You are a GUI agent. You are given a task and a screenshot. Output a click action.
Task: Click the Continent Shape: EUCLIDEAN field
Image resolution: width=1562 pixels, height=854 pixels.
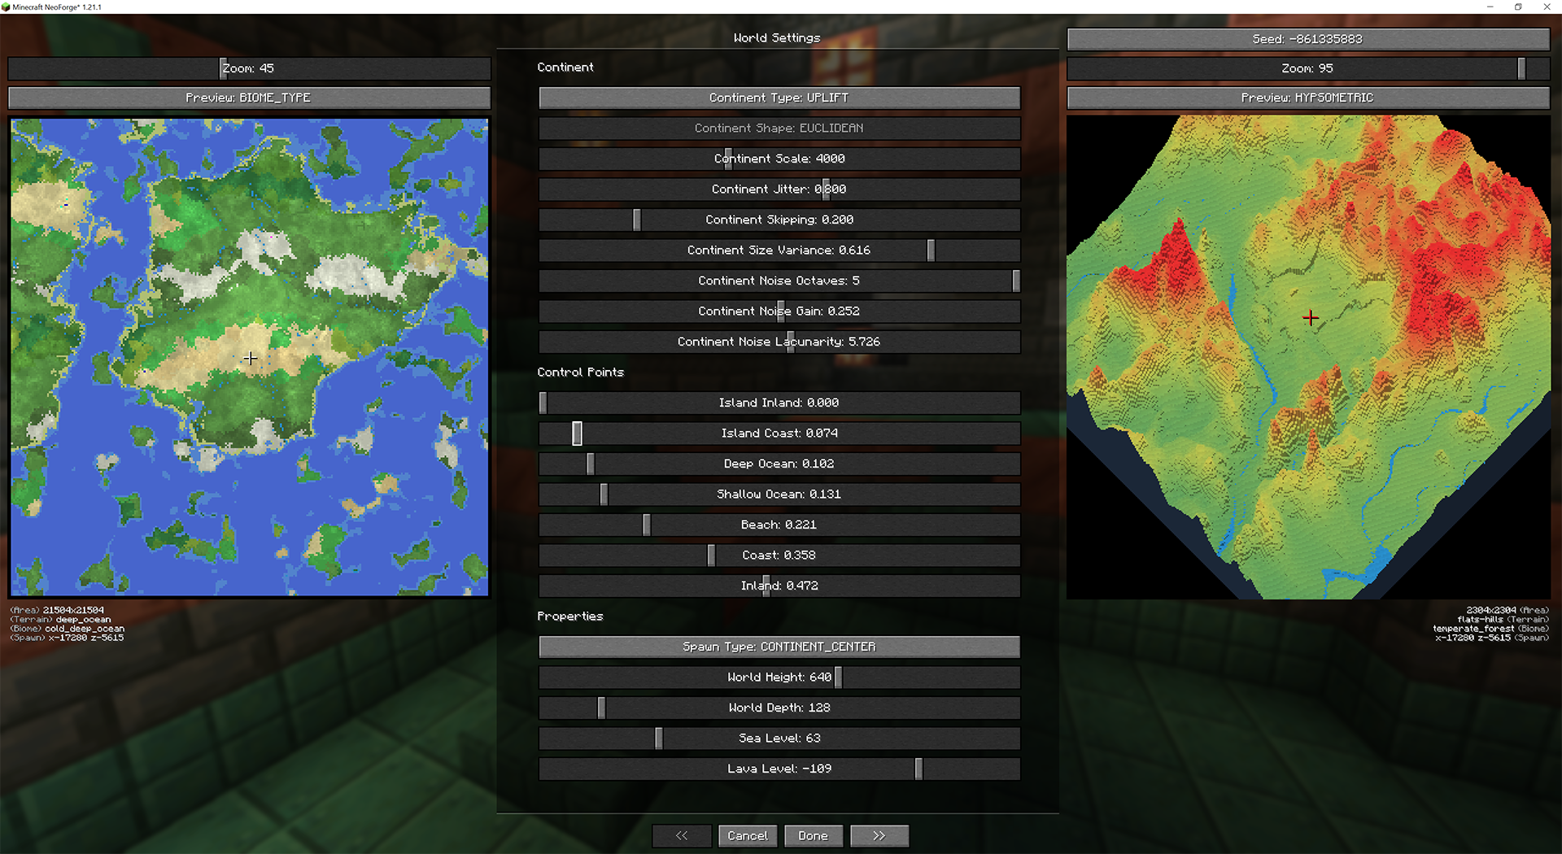coord(779,129)
